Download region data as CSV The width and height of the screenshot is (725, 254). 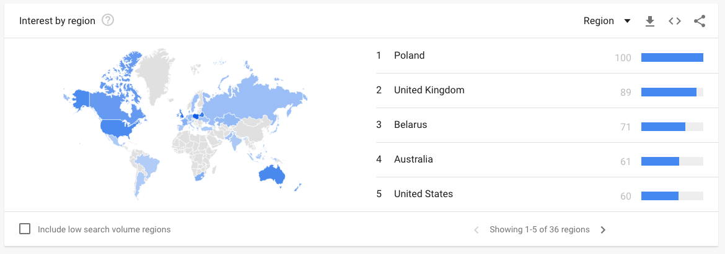(x=650, y=21)
